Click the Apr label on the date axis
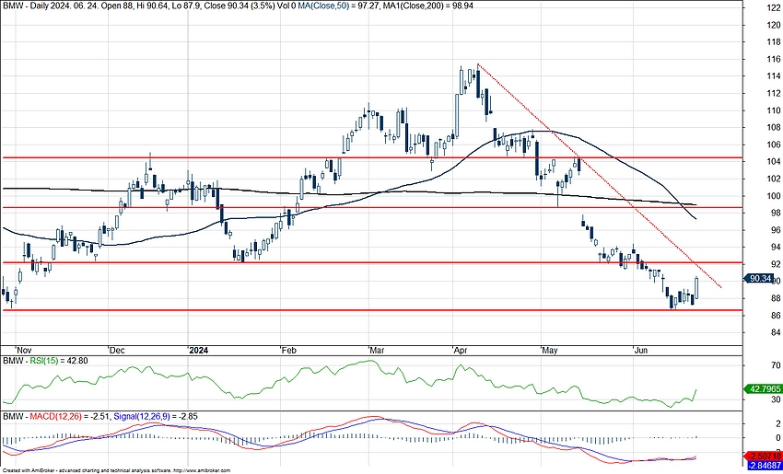The width and height of the screenshot is (783, 474). (x=460, y=350)
